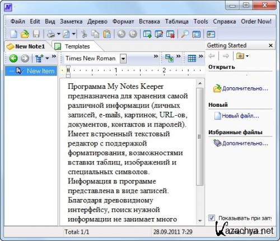Click the Getting Started home folder icon

click(x=240, y=56)
